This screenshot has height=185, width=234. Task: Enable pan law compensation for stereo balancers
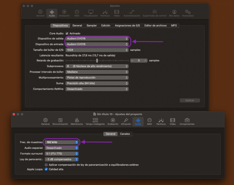pyautogui.click(x=46, y=165)
